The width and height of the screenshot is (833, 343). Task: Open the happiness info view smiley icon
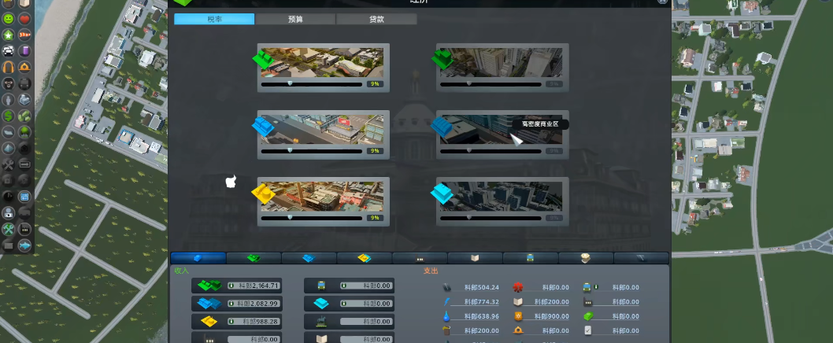click(x=9, y=19)
